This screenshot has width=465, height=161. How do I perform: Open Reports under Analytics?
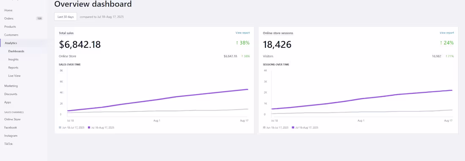point(14,68)
